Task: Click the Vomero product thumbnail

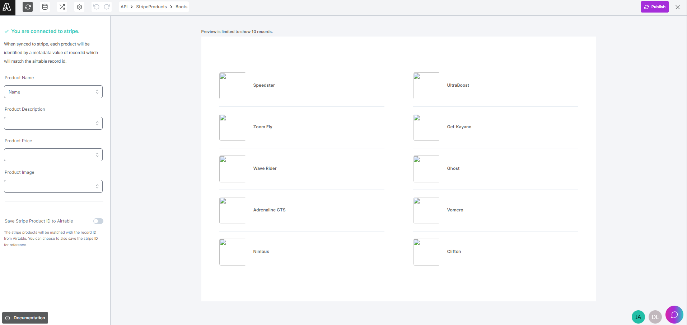Action: point(426,210)
